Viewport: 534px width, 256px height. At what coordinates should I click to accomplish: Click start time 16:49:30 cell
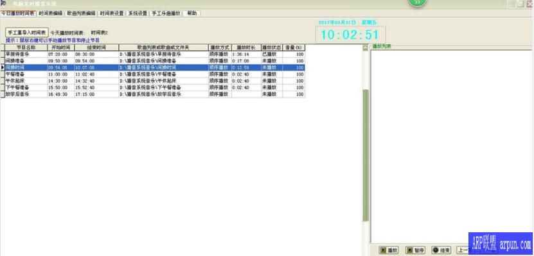point(61,94)
